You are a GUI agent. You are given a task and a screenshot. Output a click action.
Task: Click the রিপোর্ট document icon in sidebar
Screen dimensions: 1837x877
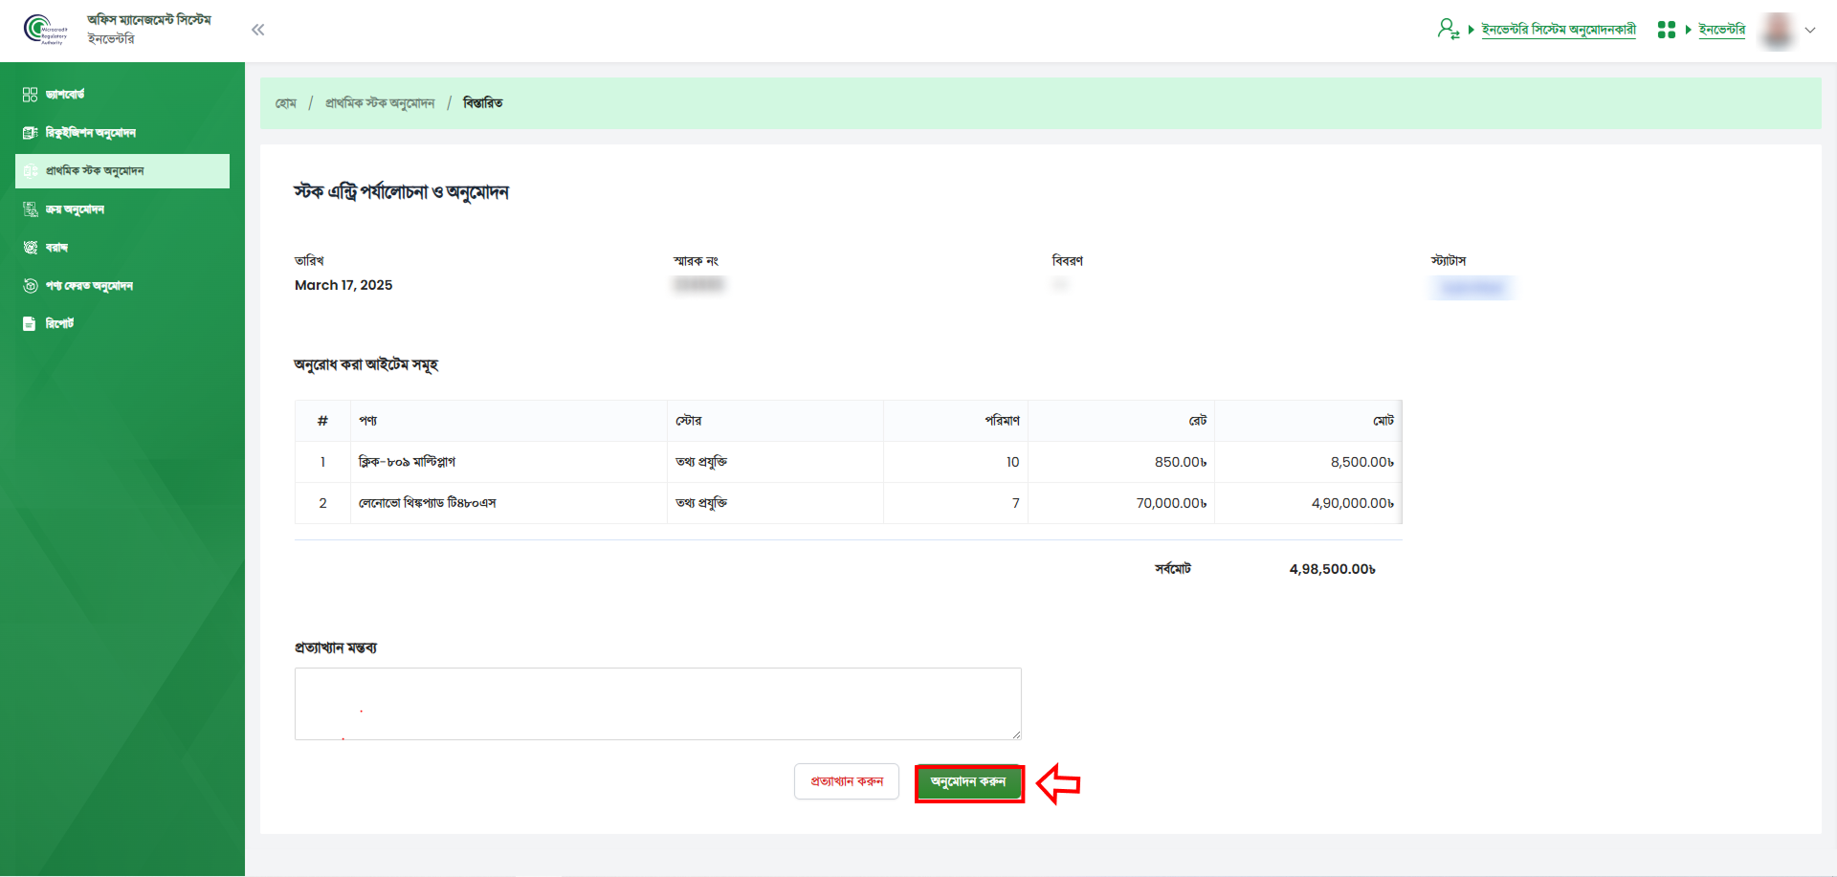(30, 324)
